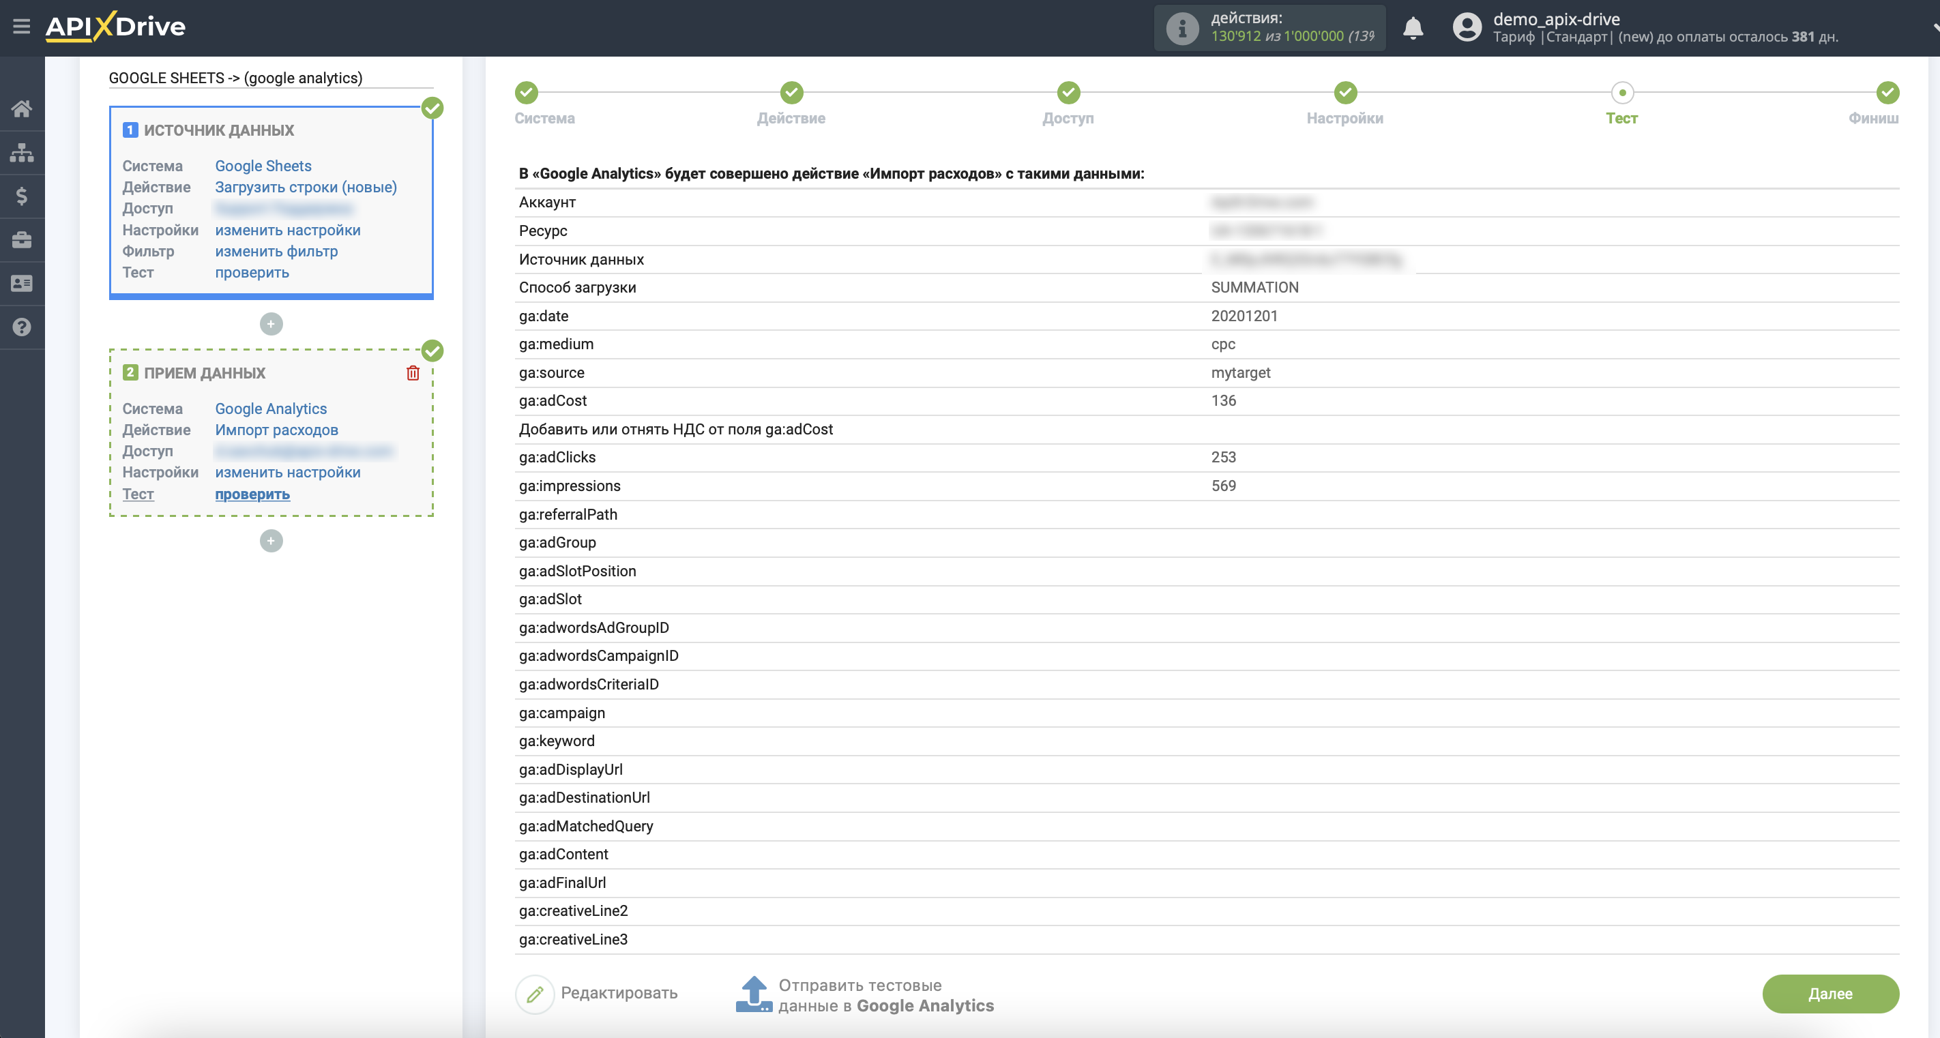Click the ga:adFinalUrl row label
Screen dimensions: 1940x1038
pos(563,883)
